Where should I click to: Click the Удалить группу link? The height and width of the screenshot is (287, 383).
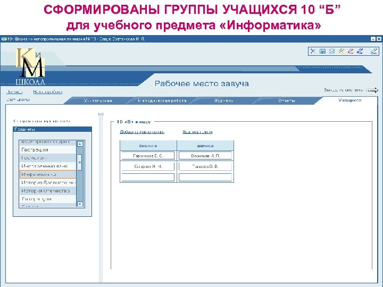click(197, 132)
